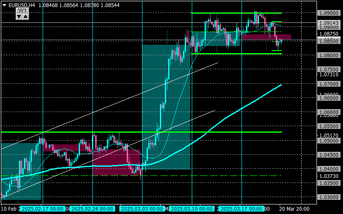Click the up arrow under W1
Viewport: 343px width, 214px height.
pos(25,17)
